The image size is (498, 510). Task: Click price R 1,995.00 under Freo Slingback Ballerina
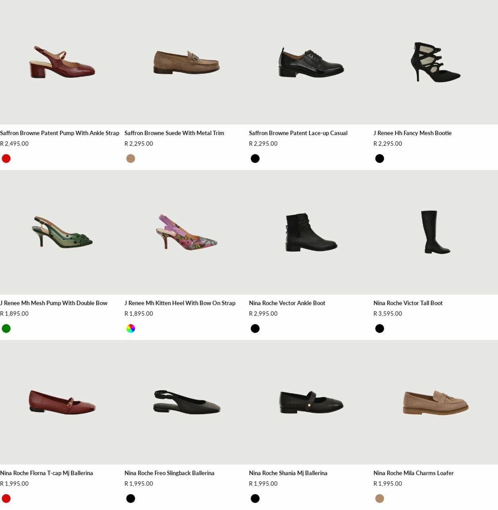[139, 484]
